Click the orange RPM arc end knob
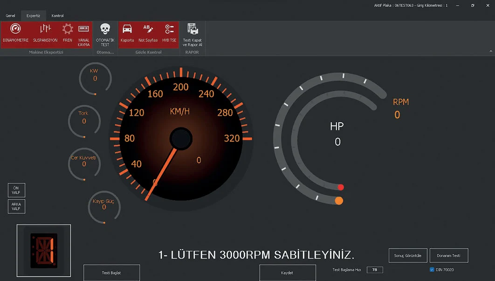 pyautogui.click(x=339, y=201)
